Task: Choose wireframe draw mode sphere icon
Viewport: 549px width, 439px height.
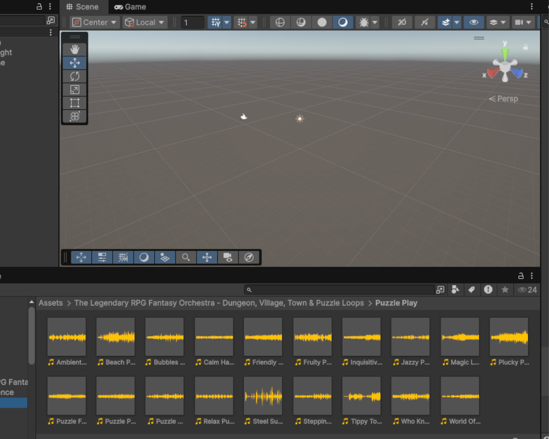Action: (x=280, y=22)
